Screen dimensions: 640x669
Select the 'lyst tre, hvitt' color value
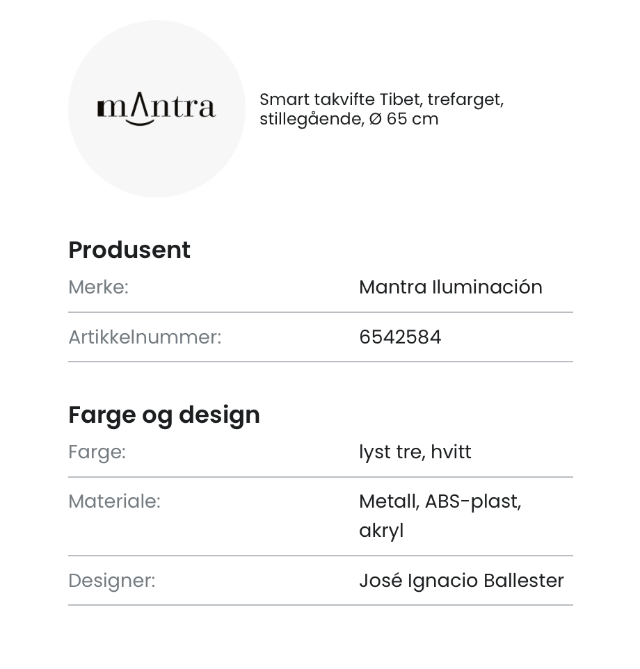[415, 452]
